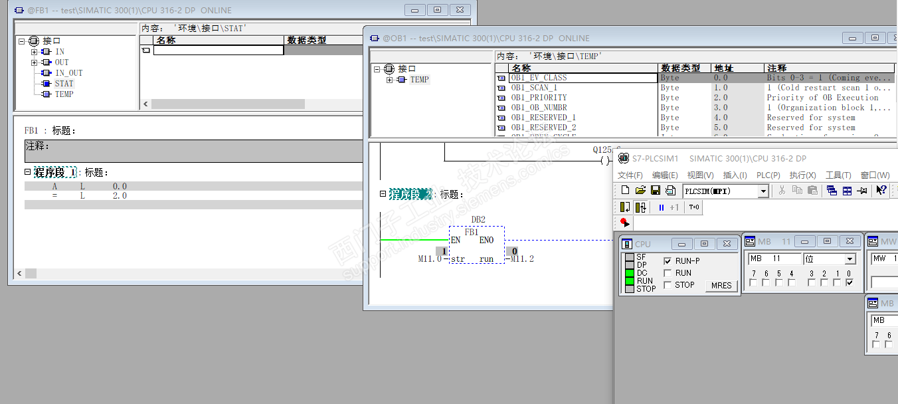Screen dimensions: 898x404
Task: Reset timers with the T=0 button
Action: coord(694,207)
